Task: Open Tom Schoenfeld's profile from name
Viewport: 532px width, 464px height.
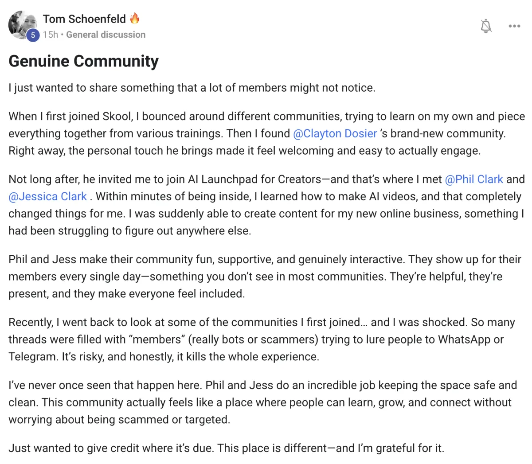Action: point(84,19)
